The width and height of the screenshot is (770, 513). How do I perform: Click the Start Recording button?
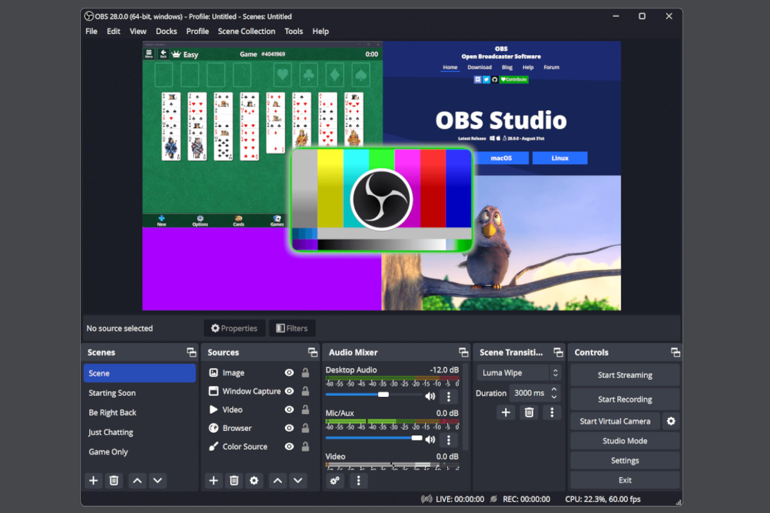click(624, 399)
